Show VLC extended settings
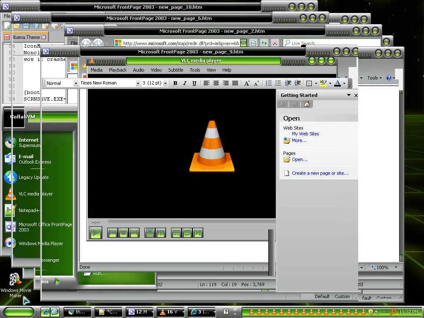This screenshot has height=318, width=424. coord(160,233)
